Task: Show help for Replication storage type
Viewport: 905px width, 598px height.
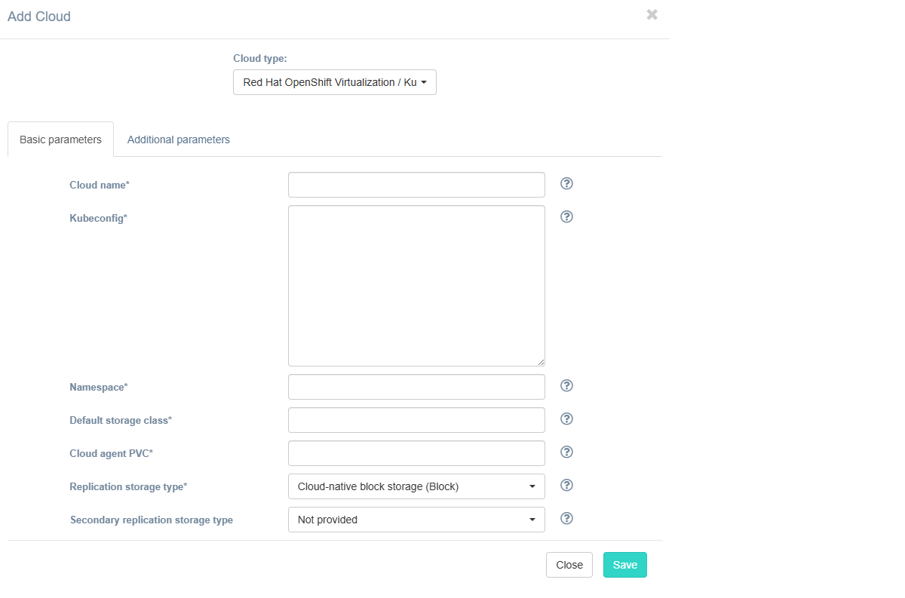Action: tap(567, 486)
